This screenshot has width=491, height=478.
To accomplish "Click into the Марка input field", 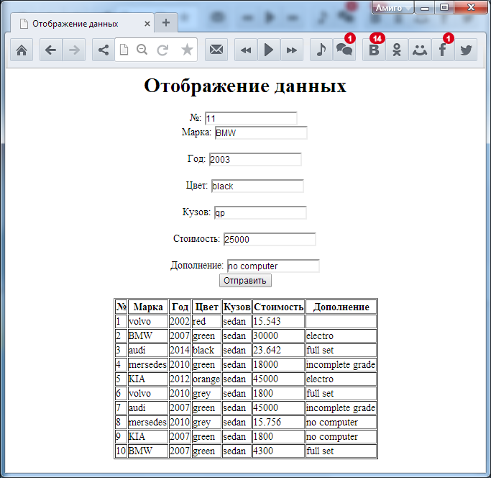I will [261, 133].
